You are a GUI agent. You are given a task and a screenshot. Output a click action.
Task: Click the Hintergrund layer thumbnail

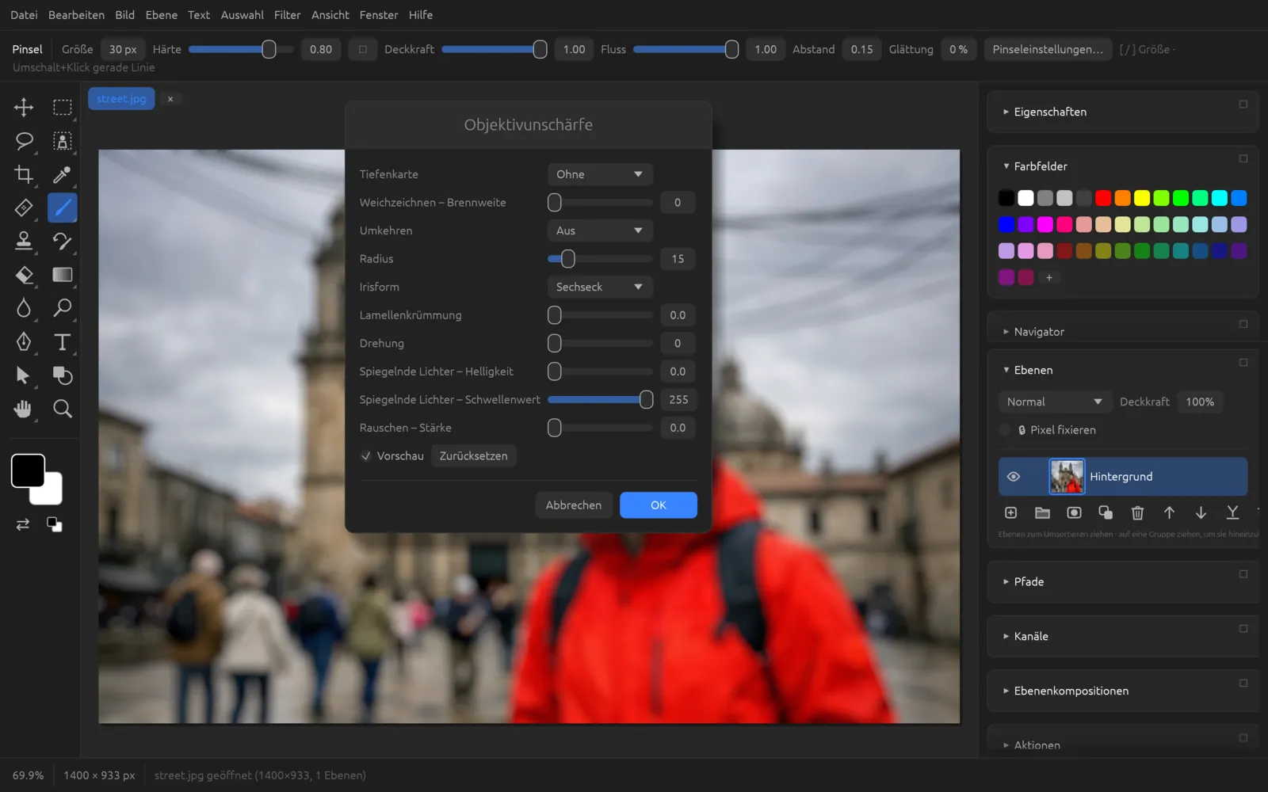1067,477
